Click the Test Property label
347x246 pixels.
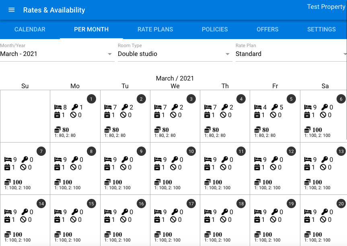coord(326,7)
